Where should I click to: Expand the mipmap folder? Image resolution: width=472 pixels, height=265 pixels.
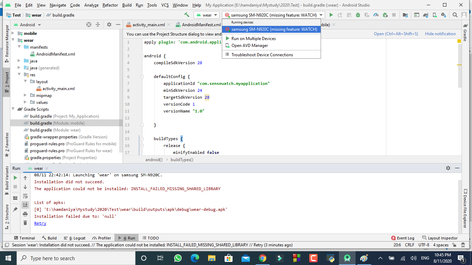pyautogui.click(x=26, y=96)
